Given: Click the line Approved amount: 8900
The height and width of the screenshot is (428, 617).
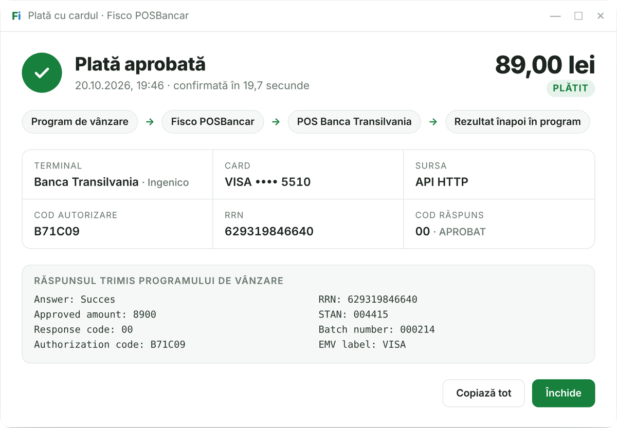Looking at the screenshot, I should [95, 314].
